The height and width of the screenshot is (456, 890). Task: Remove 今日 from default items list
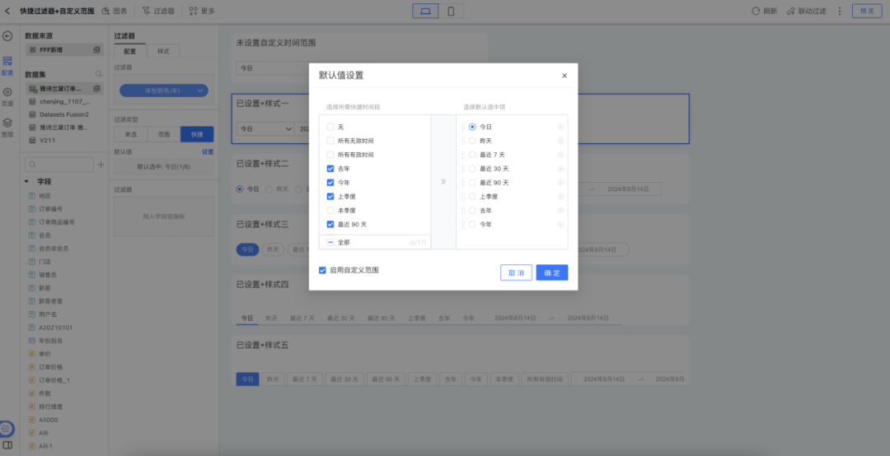click(x=561, y=127)
